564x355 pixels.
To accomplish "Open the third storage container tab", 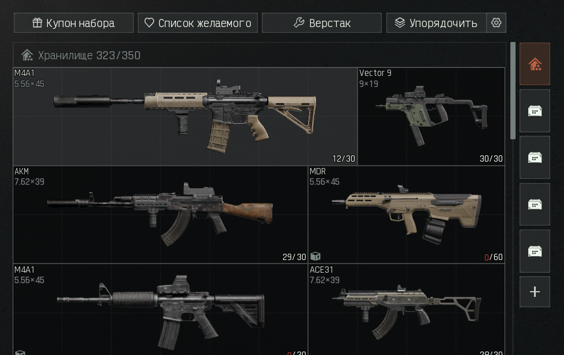I will [535, 204].
